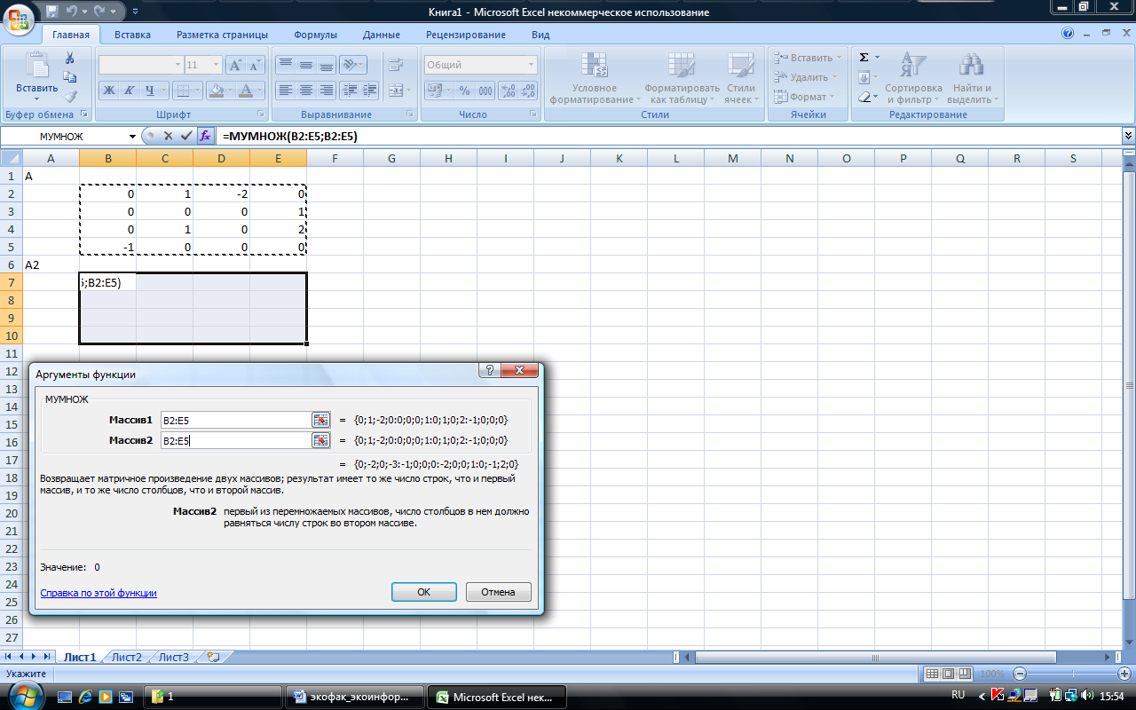Click the Массив1 input field

(x=234, y=420)
